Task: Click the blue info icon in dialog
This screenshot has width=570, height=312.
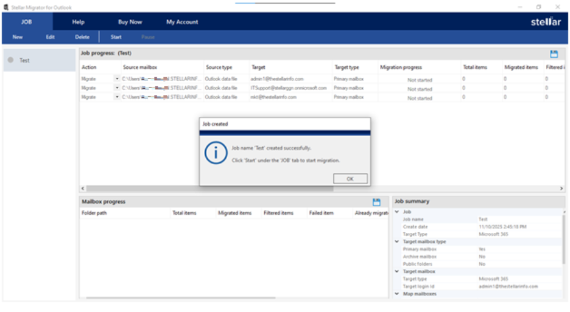Action: [x=216, y=153]
